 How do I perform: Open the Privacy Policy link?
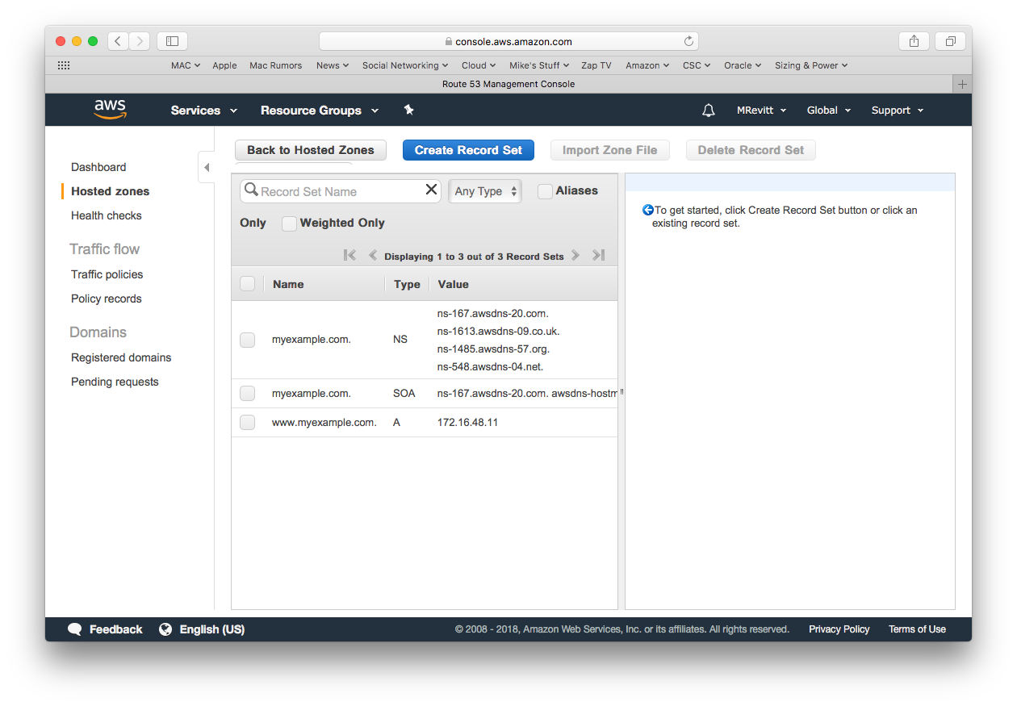pos(839,629)
